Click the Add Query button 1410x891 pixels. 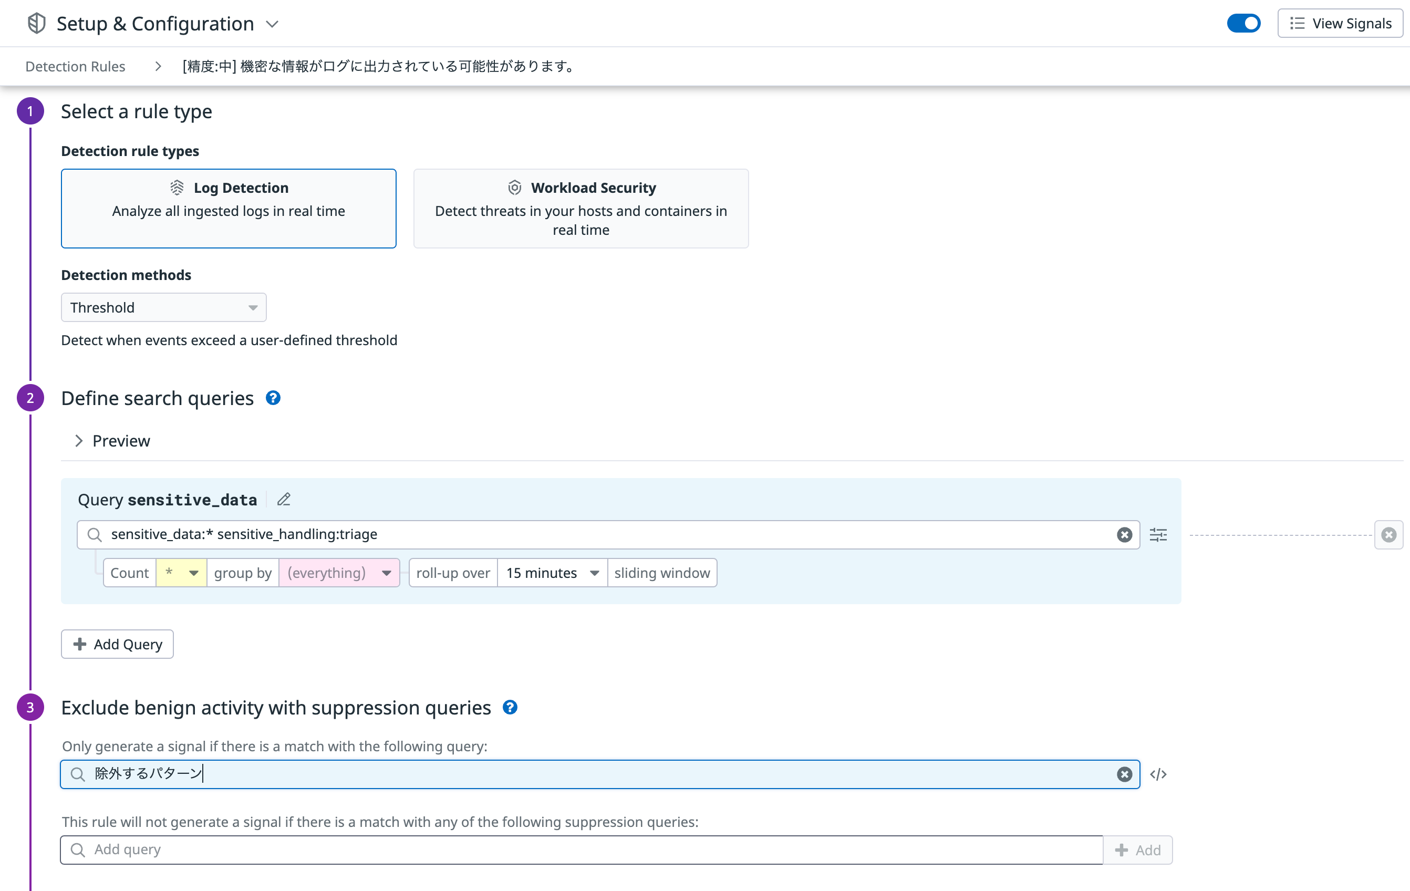pyautogui.click(x=117, y=644)
